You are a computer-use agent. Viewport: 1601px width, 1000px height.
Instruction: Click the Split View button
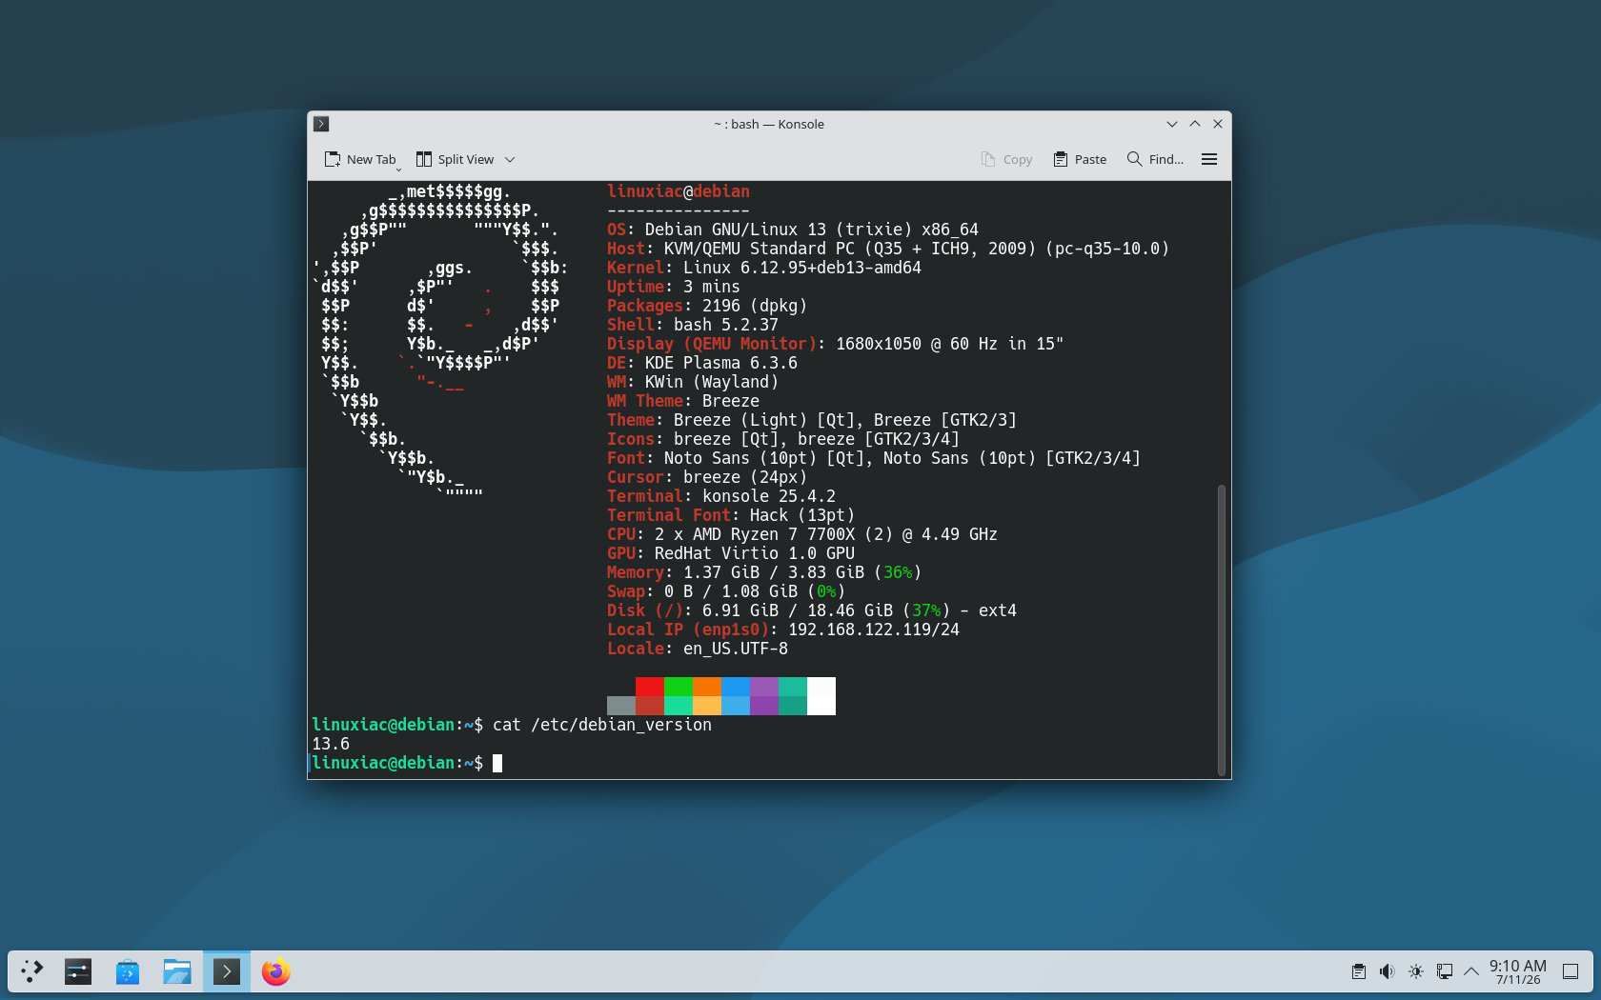[x=455, y=159]
